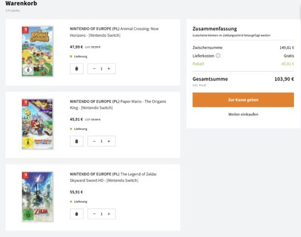Click the Animal Crossing quantity field
The height and width of the screenshot is (237, 301).
[x=101, y=69]
